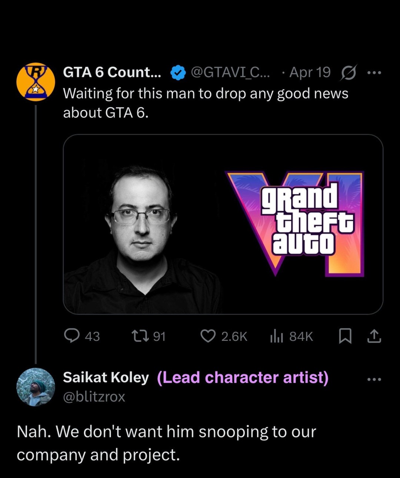
Task: Select the repost icon showing 91 reposts
Action: point(141,336)
